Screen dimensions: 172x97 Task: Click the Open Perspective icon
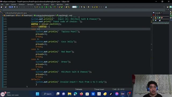168,7
